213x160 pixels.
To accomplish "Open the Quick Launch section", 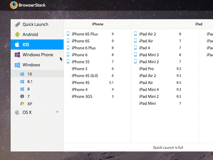I will (37, 24).
